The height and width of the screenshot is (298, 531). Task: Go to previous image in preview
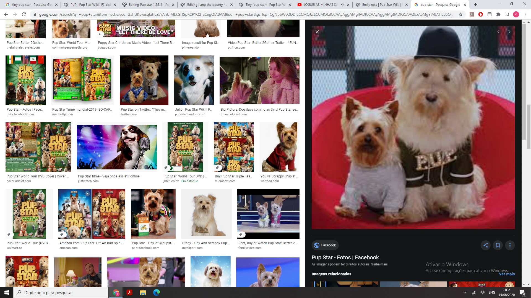498,32
